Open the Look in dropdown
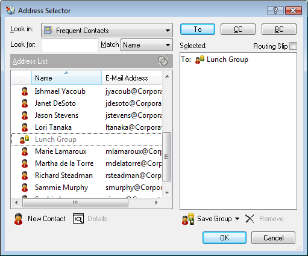This screenshot has width=308, height=256. point(107,30)
